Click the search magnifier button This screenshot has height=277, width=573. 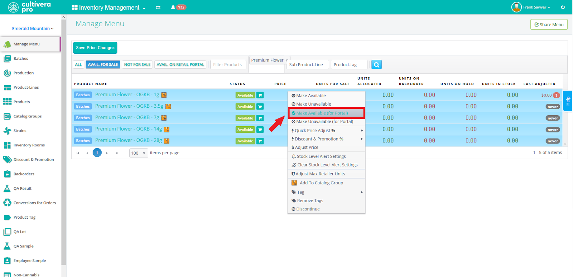point(376,64)
